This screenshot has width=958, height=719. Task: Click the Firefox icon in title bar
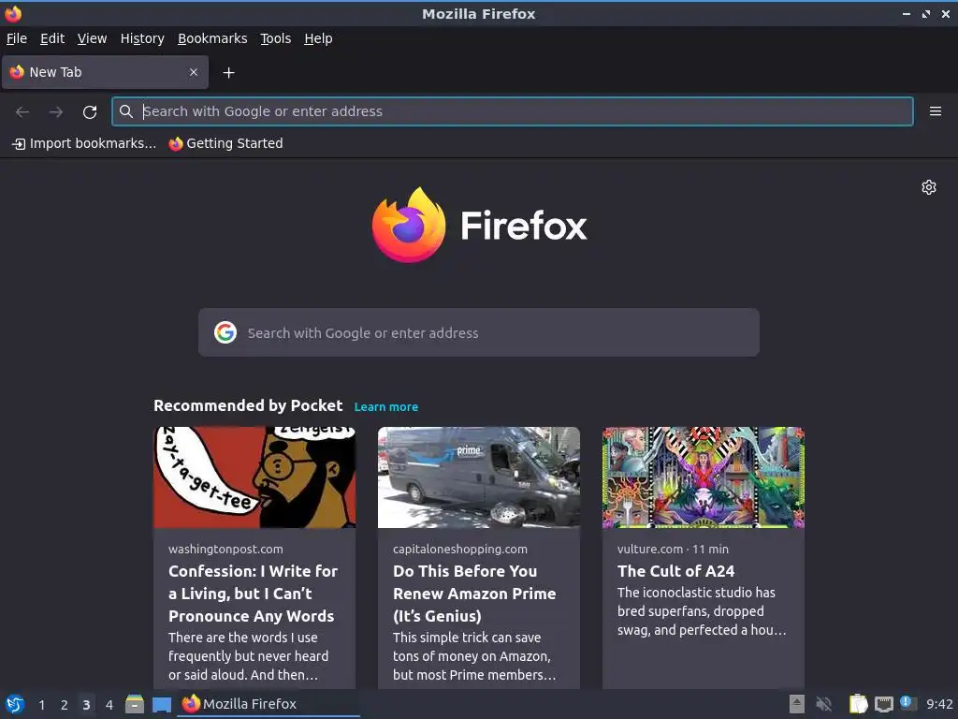13,13
